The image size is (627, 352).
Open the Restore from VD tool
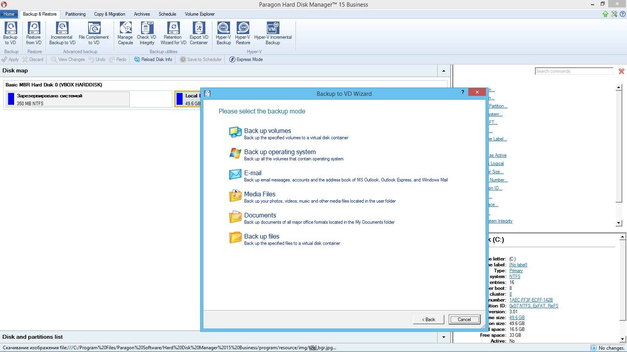(34, 34)
